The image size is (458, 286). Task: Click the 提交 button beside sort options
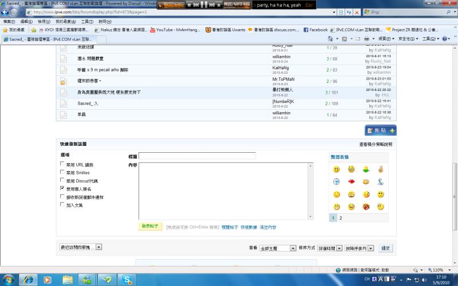(x=385, y=248)
